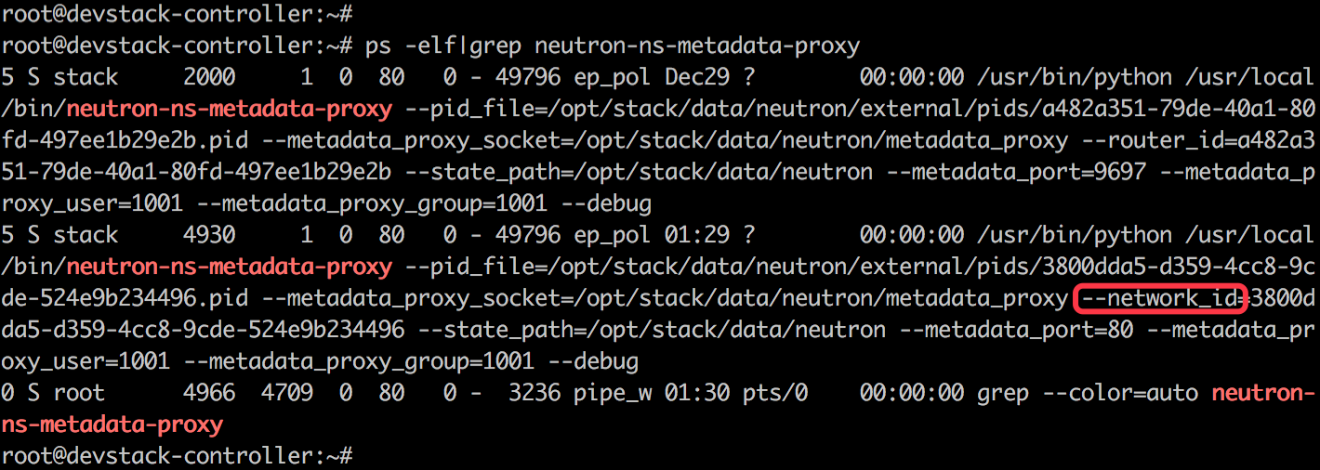Click the root user in the grep row
1320x470 pixels.
point(79,393)
